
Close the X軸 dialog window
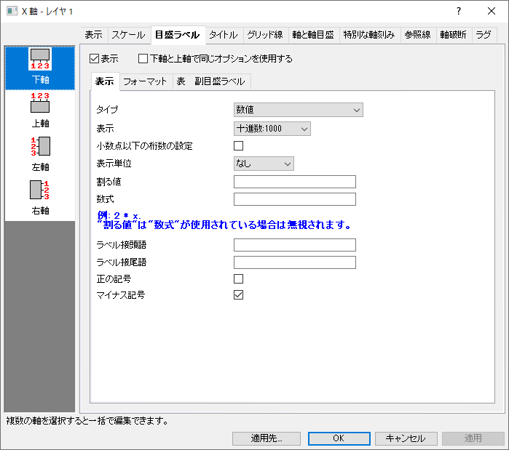click(491, 11)
